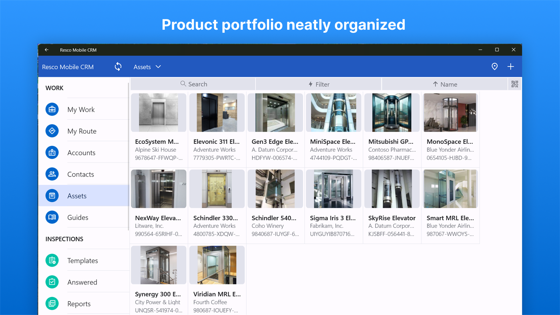Open the EcoSystem elevator thumbnail

pyautogui.click(x=159, y=112)
